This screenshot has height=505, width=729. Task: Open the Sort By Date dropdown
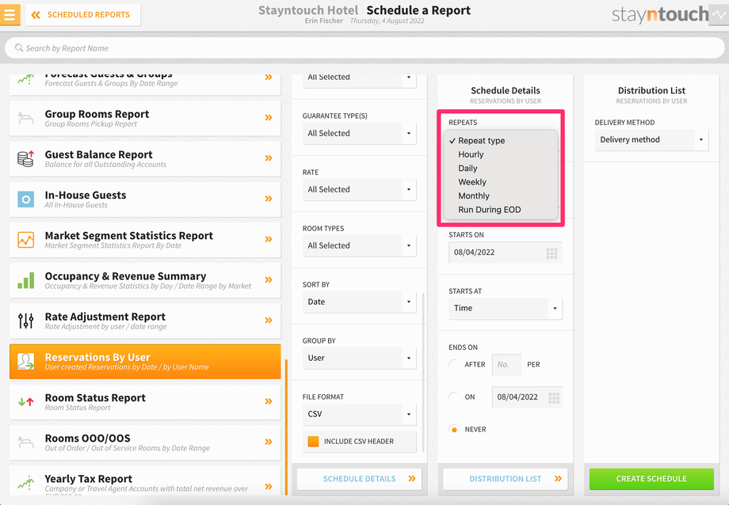point(360,302)
